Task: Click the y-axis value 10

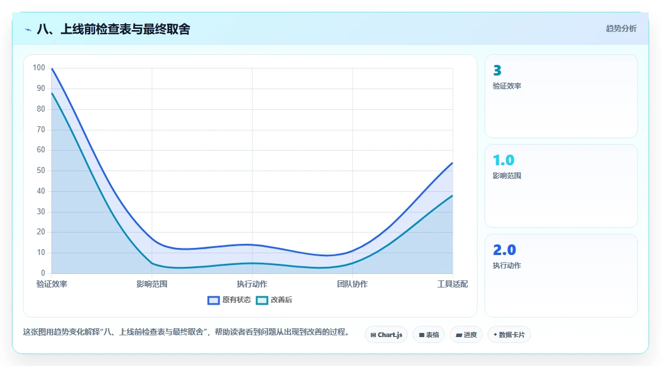Action: click(41, 253)
